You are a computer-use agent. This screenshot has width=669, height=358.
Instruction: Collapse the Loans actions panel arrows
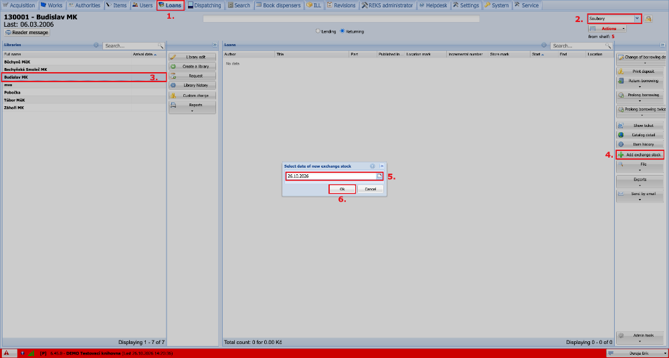(x=662, y=45)
